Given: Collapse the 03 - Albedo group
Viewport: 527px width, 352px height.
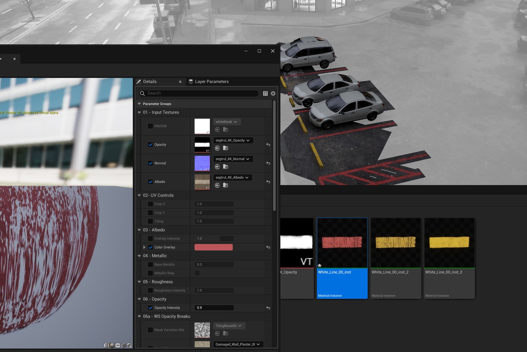Looking at the screenshot, I should click(x=139, y=230).
